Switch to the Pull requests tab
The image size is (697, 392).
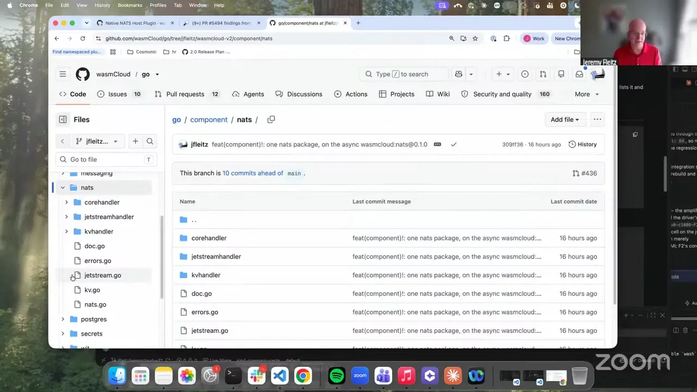[187, 94]
